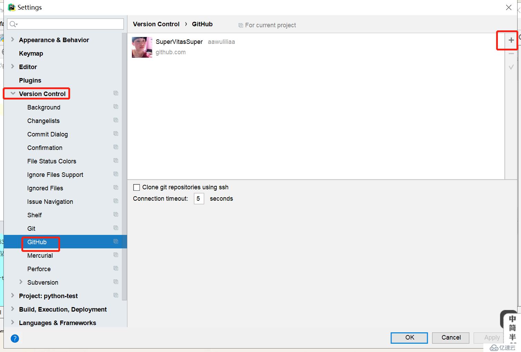
Task: Click Version Control in breadcrumb
Action: [156, 24]
